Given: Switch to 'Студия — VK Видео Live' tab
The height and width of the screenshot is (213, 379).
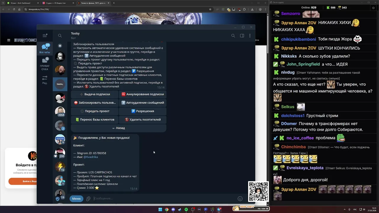Looking at the screenshot, I should 58,3.
